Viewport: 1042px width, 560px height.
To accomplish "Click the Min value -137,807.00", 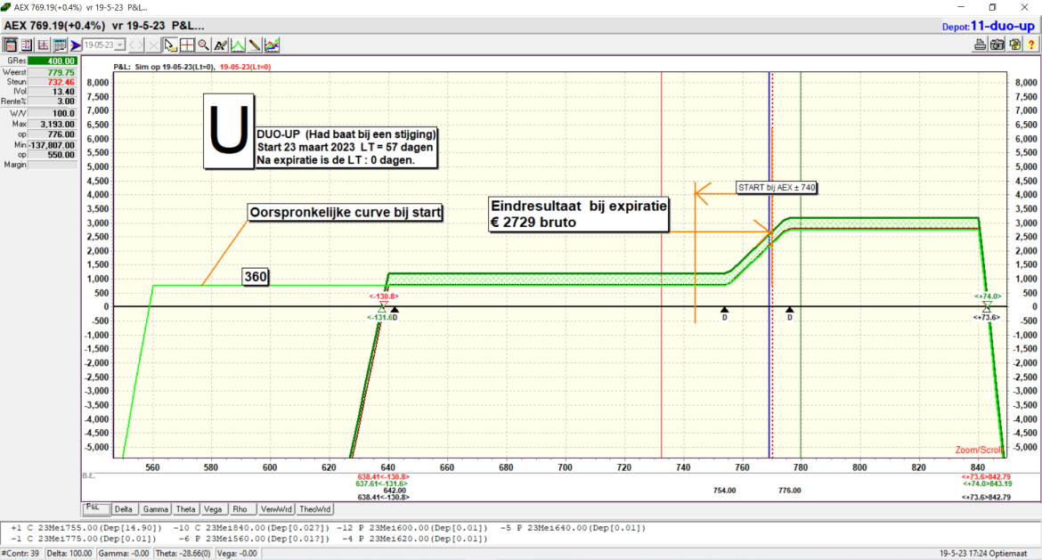I will coord(52,145).
